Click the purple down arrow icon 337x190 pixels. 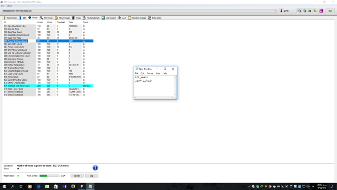[321, 11]
